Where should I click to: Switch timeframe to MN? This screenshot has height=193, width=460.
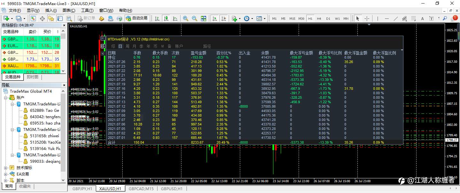point(346,18)
